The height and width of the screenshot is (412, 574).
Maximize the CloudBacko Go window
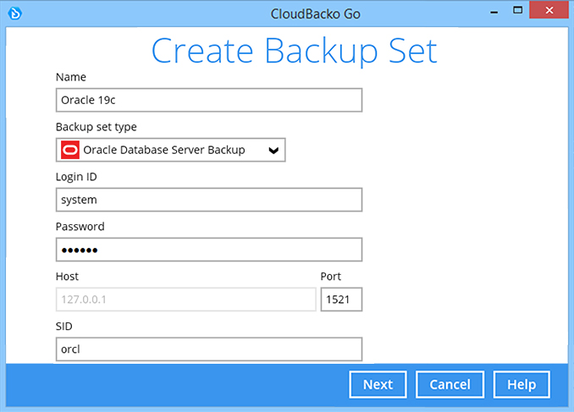[517, 10]
